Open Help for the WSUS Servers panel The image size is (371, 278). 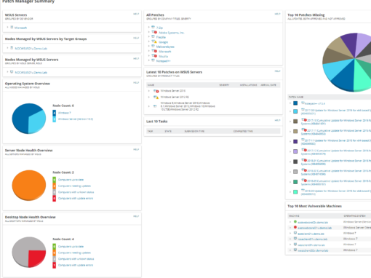(136, 14)
